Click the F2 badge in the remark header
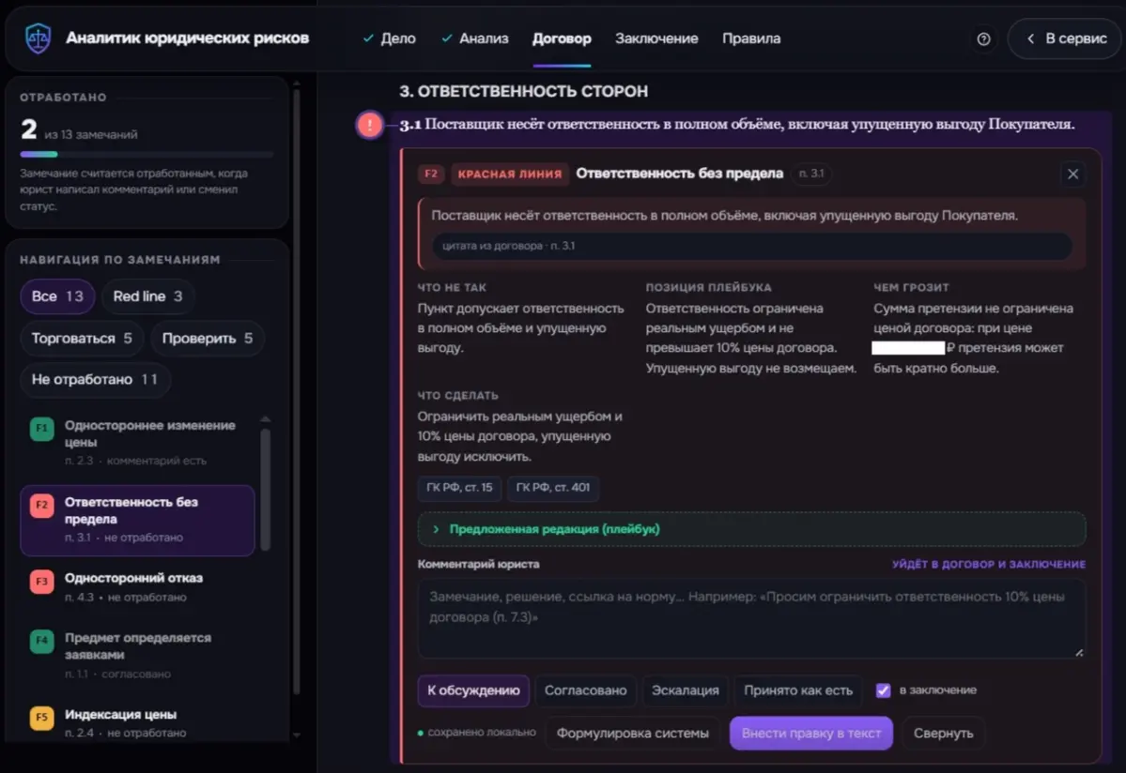The height and width of the screenshot is (773, 1126). pyautogui.click(x=431, y=174)
